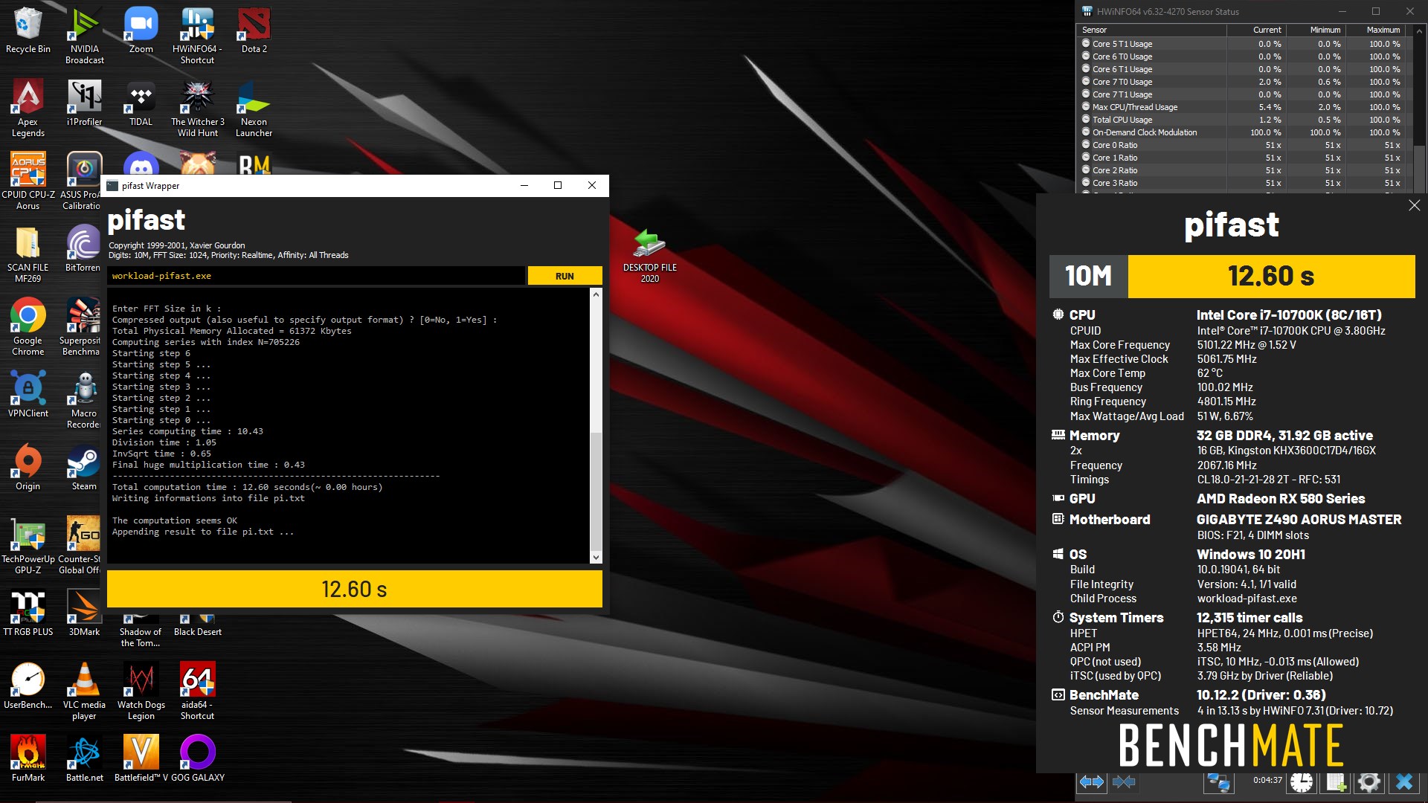Open Battle.net desktop shortcut
Image resolution: width=1428 pixels, height=803 pixels.
click(x=84, y=759)
